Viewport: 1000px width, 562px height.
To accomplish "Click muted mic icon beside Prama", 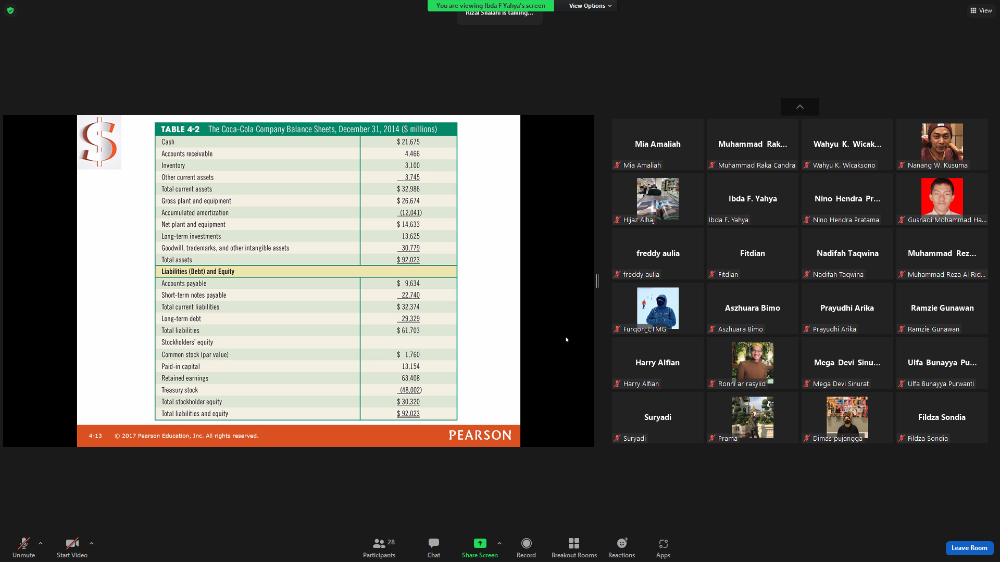I will pyautogui.click(x=712, y=439).
